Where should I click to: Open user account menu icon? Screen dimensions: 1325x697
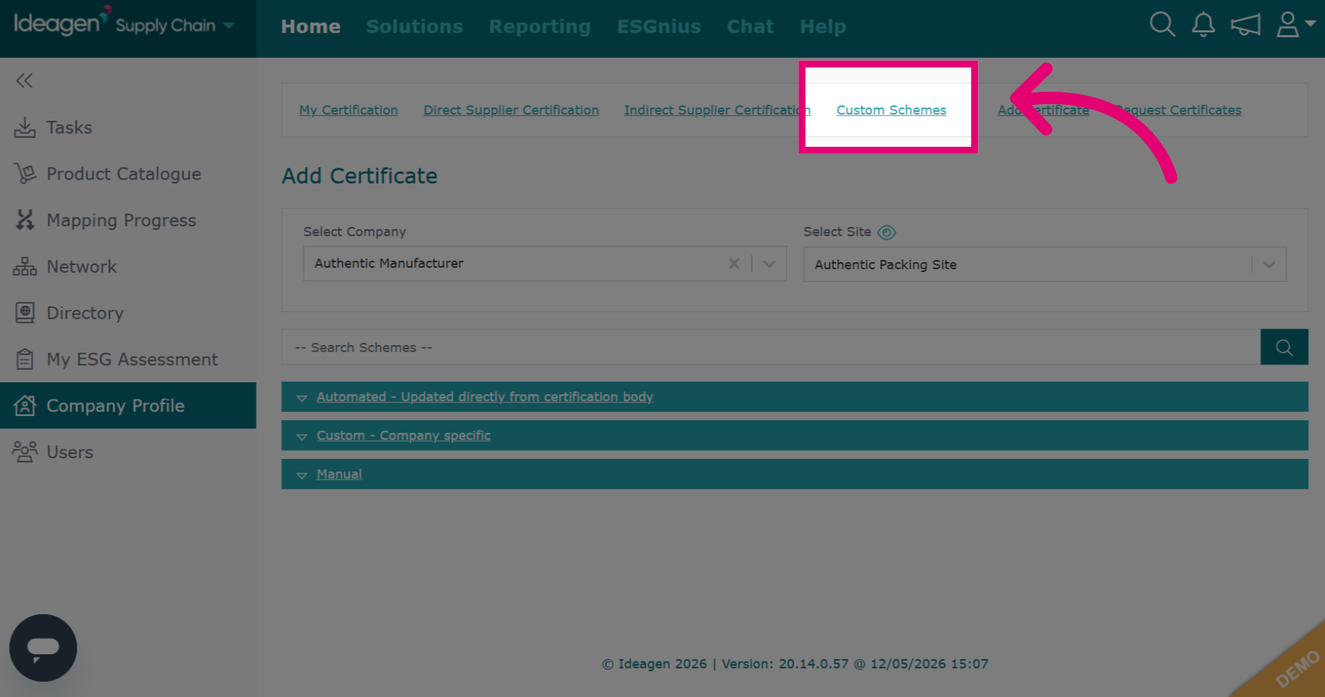(1295, 25)
